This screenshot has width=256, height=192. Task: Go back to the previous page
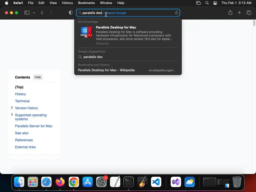pos(42,13)
